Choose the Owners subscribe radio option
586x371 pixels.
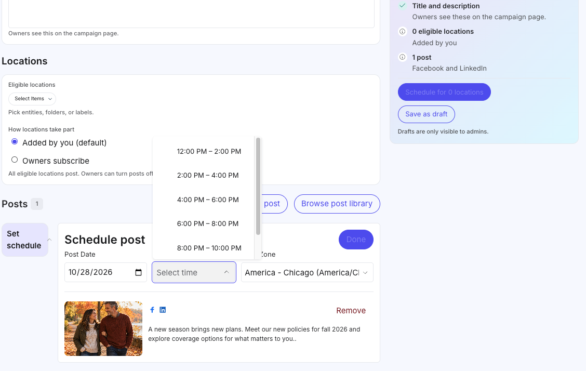[15, 160]
